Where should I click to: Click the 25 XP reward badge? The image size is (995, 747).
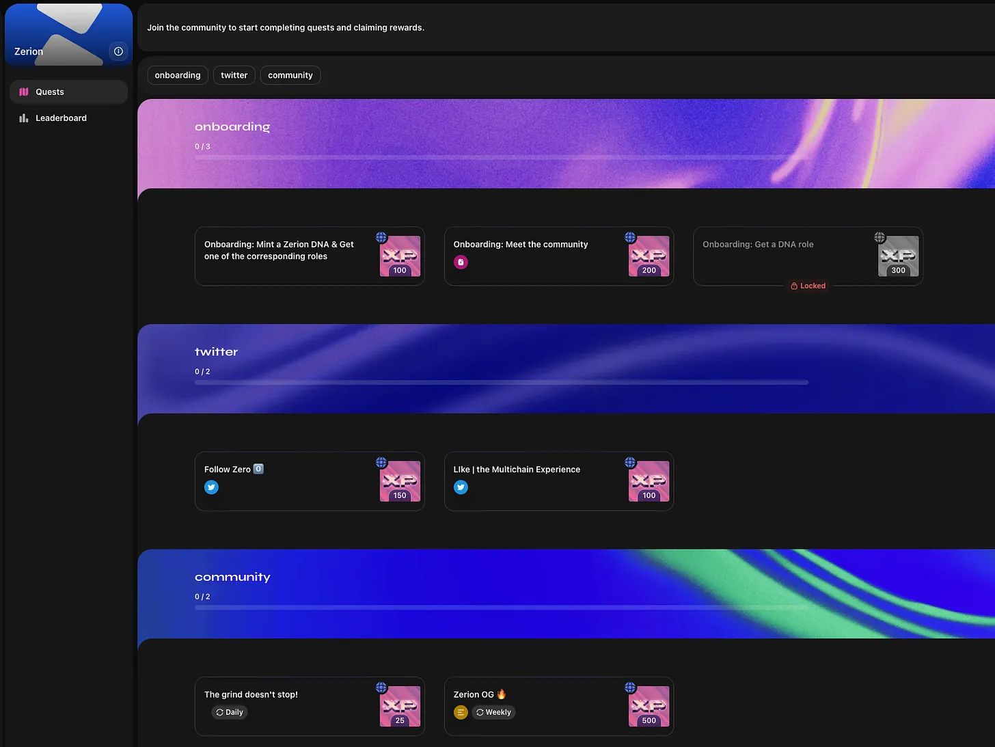pyautogui.click(x=400, y=706)
